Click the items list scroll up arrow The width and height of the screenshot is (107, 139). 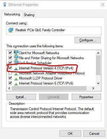click(98, 53)
